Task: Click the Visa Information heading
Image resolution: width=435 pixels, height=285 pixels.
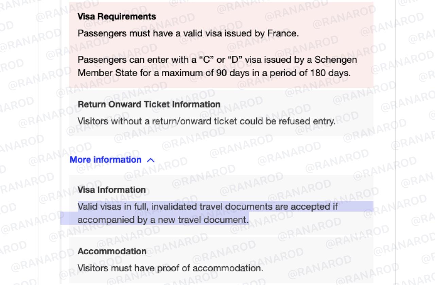Action: (111, 190)
